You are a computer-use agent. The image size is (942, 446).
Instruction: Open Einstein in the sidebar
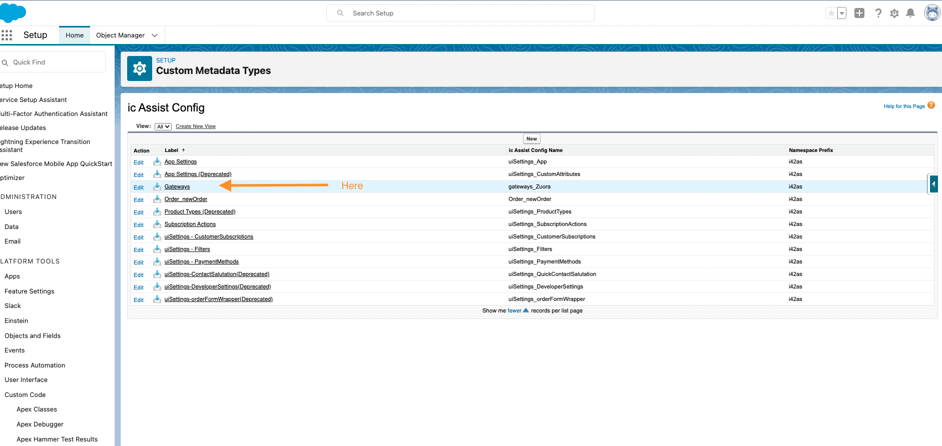coord(17,320)
